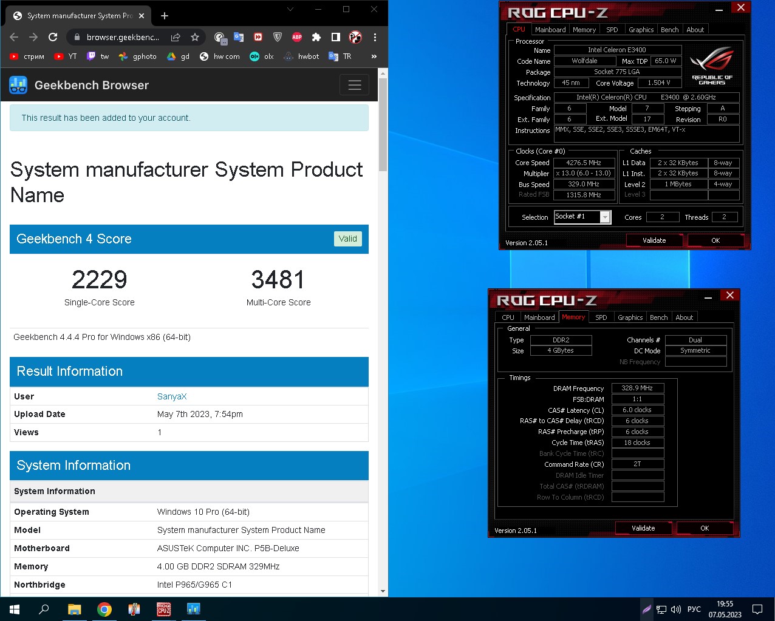Open Chrome tab search dropdown

tap(290, 9)
